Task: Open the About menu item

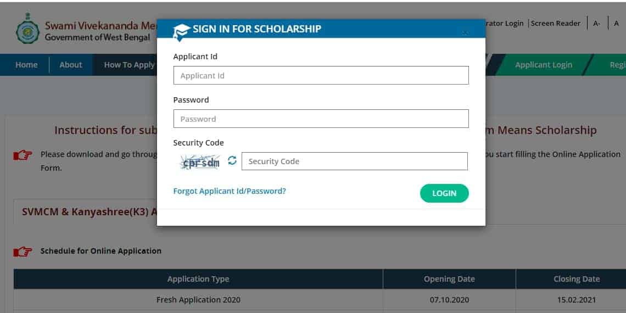Action: click(71, 65)
